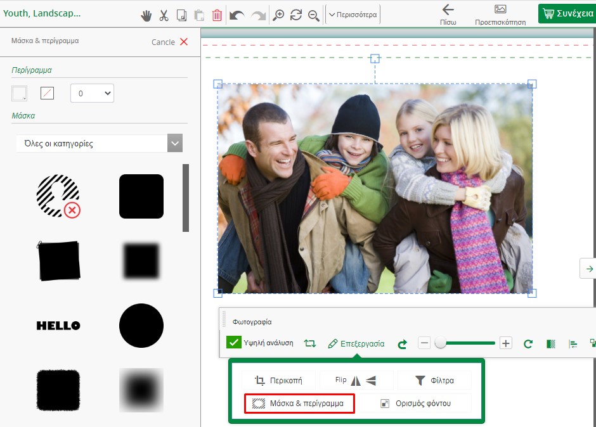Expand the Όλες οι κατηγορίες dropdown
Image resolution: width=596 pixels, height=427 pixels.
click(x=99, y=143)
